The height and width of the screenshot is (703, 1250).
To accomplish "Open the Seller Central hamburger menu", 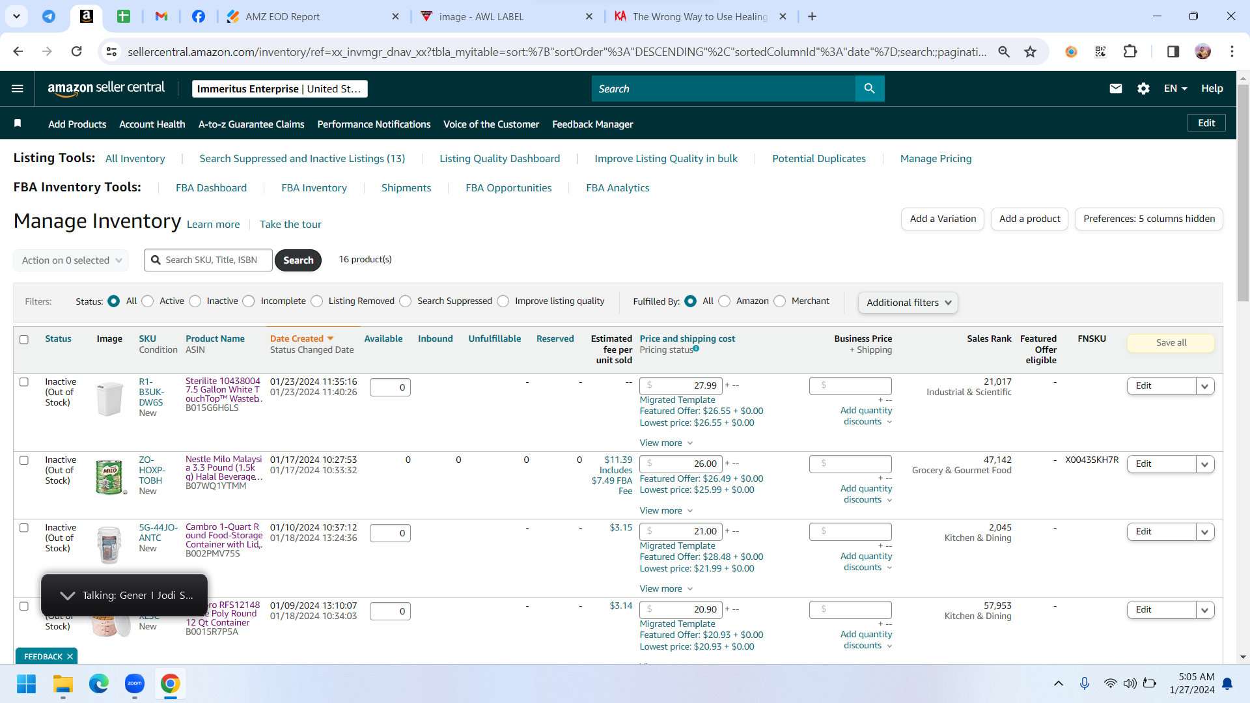I will tap(18, 89).
